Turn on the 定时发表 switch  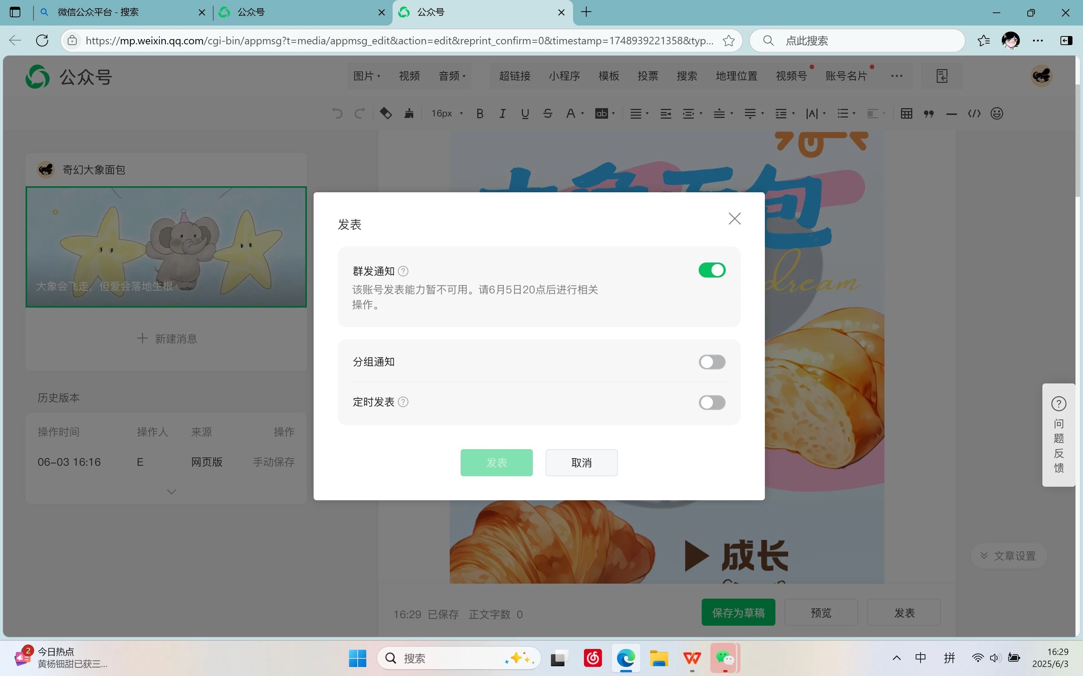click(x=711, y=402)
